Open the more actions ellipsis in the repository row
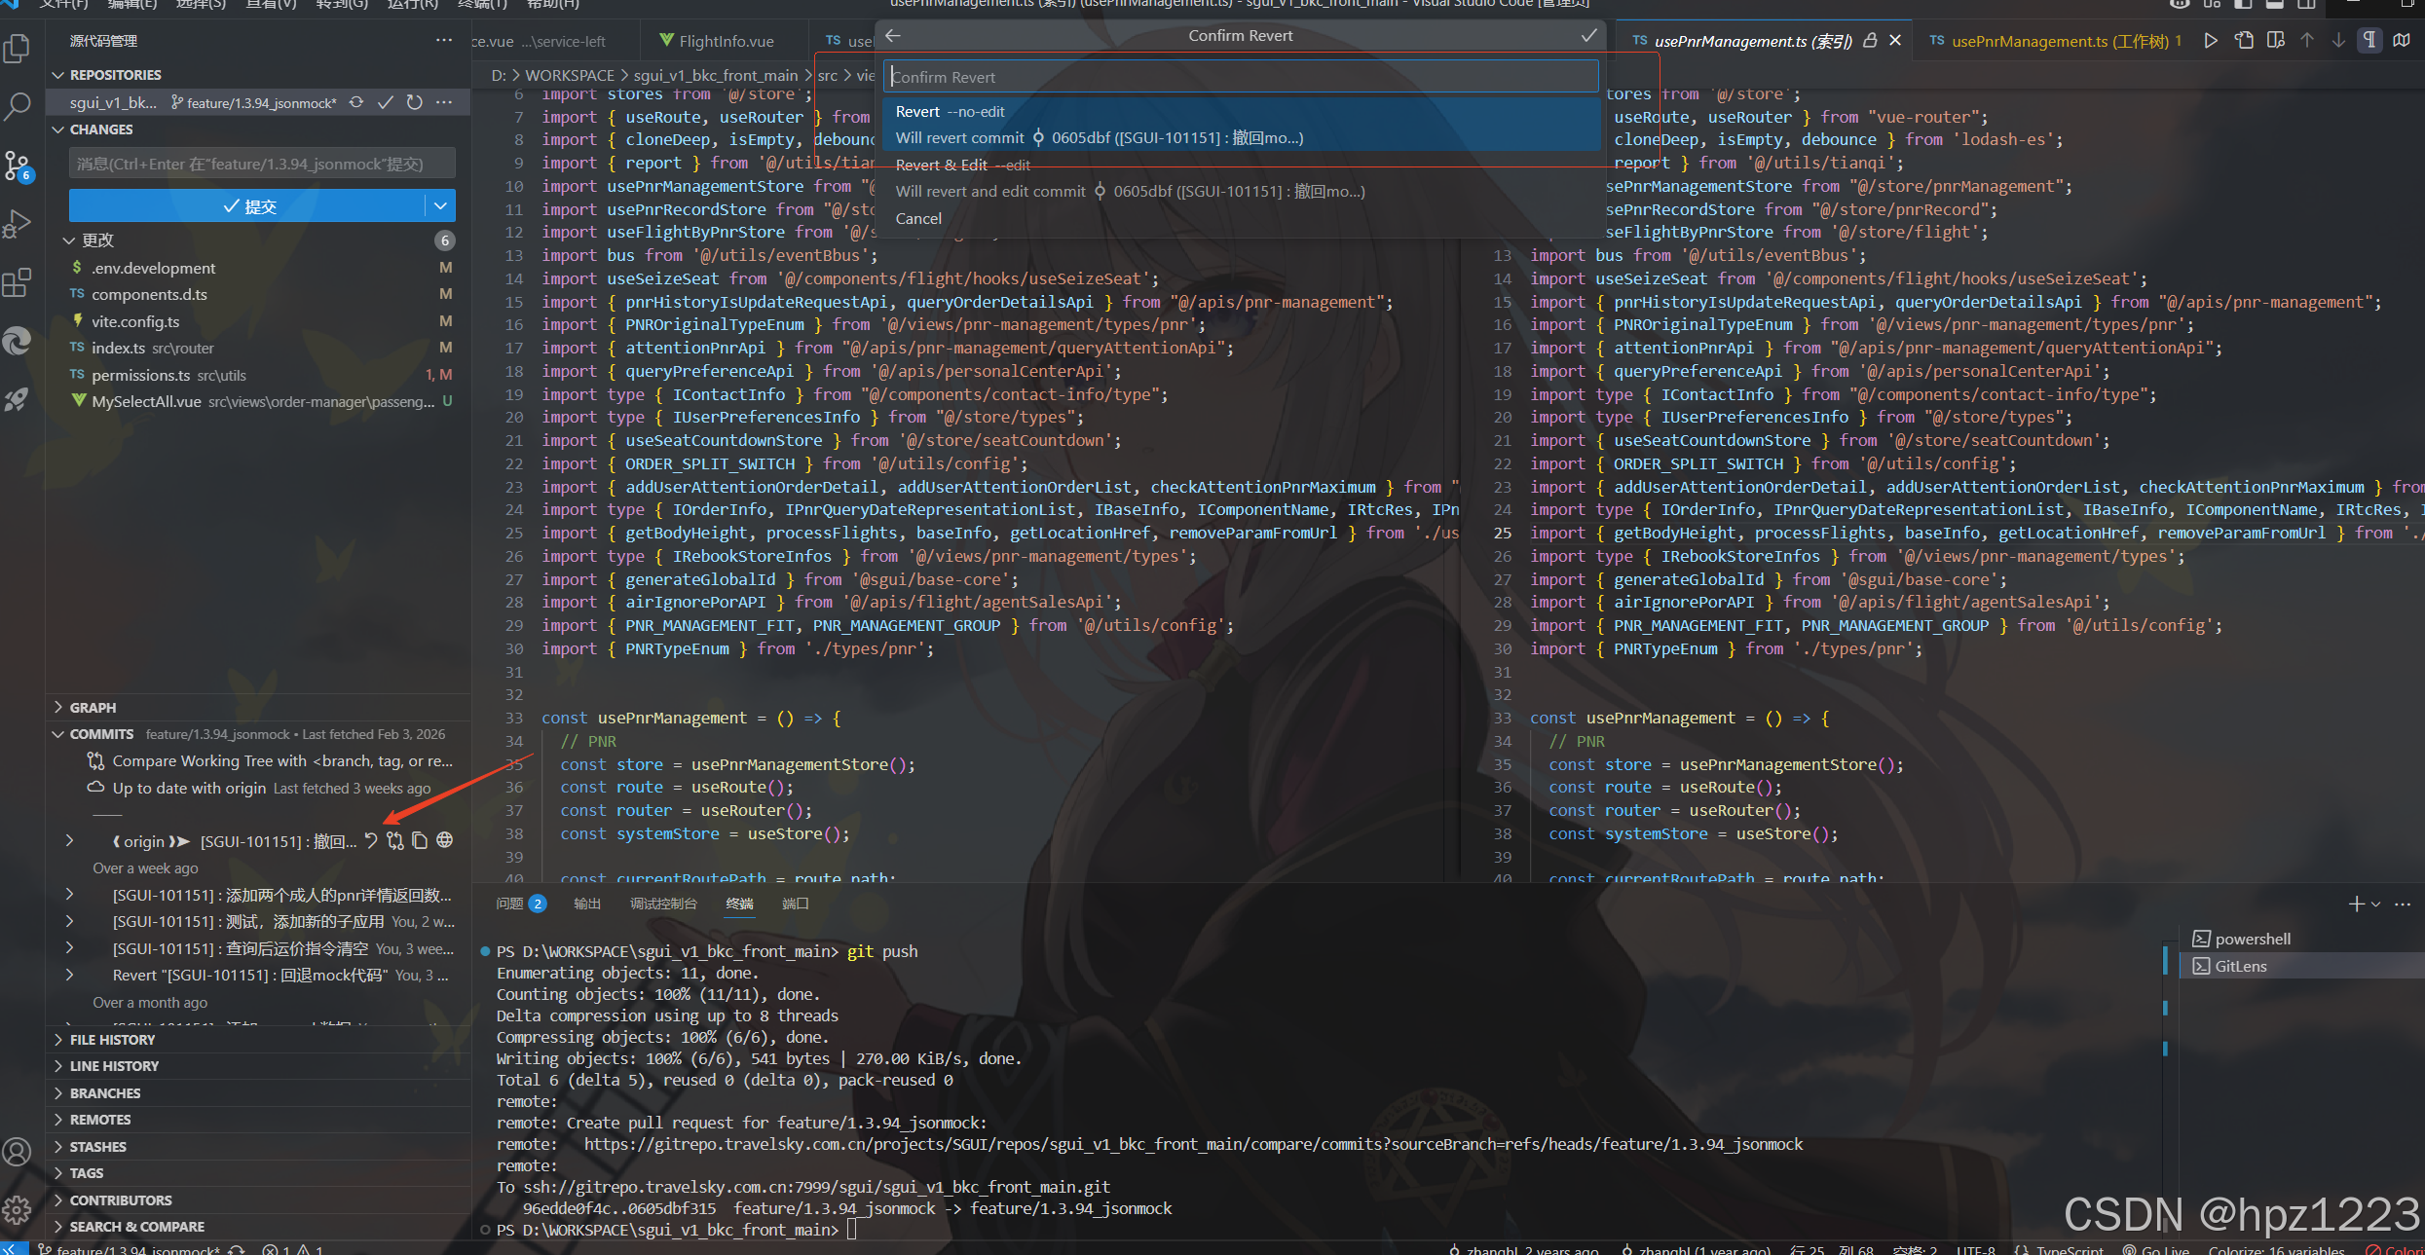The height and width of the screenshot is (1255, 2425). (x=444, y=102)
